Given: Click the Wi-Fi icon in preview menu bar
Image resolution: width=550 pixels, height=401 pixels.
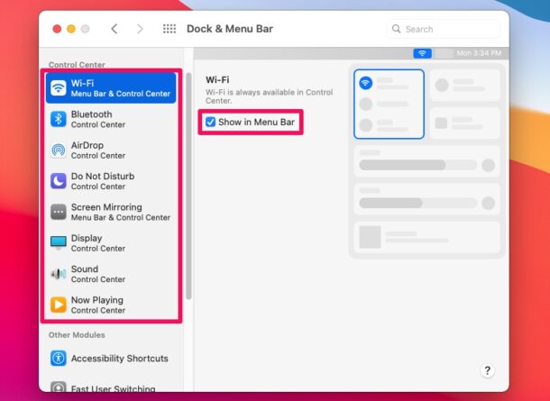Looking at the screenshot, I should point(422,53).
